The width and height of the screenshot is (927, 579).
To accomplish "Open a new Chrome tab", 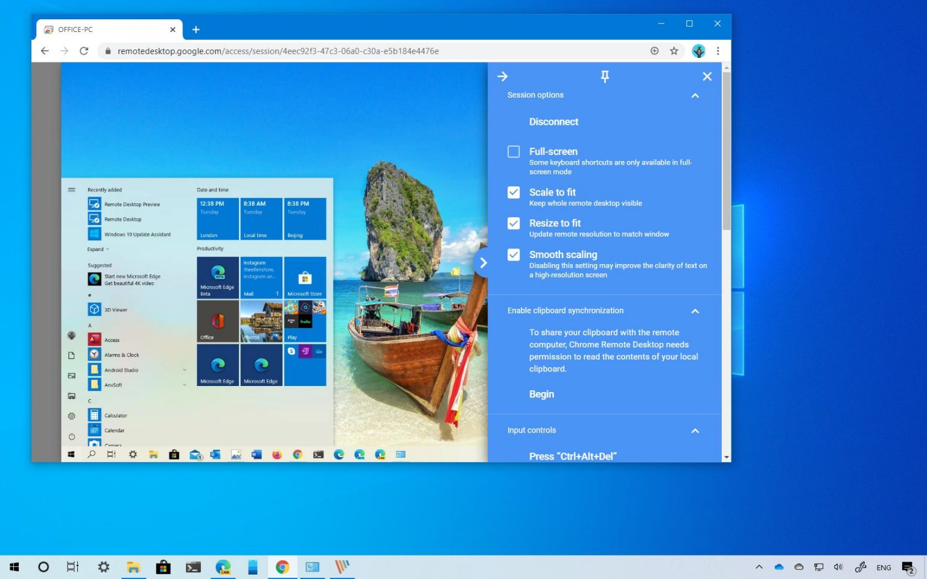I will click(196, 30).
